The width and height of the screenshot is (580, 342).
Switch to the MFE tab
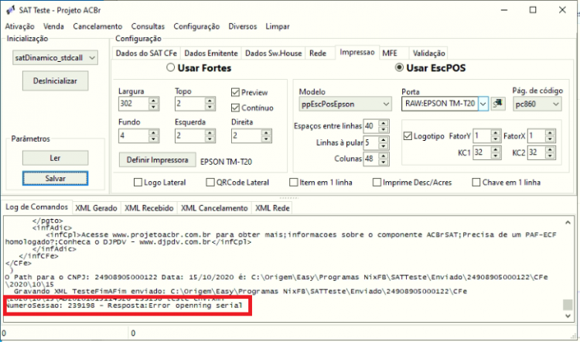tap(390, 53)
